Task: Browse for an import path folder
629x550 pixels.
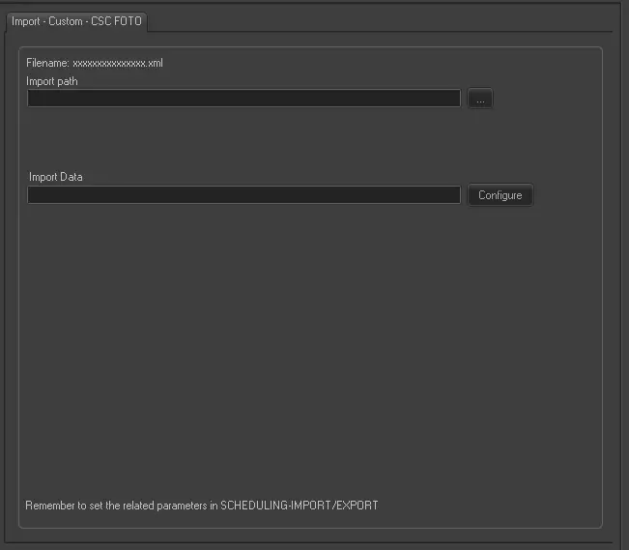Action: [480, 99]
